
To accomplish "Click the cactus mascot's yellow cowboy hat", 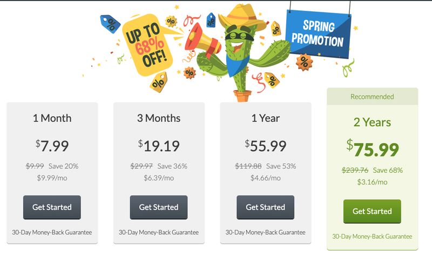I will (x=242, y=17).
